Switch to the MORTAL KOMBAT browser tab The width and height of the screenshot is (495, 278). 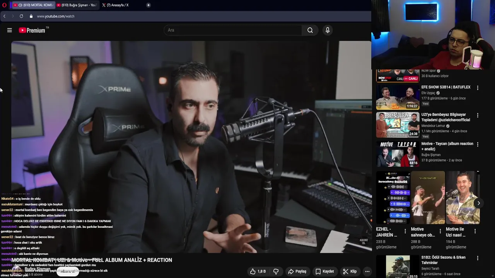tap(33, 5)
